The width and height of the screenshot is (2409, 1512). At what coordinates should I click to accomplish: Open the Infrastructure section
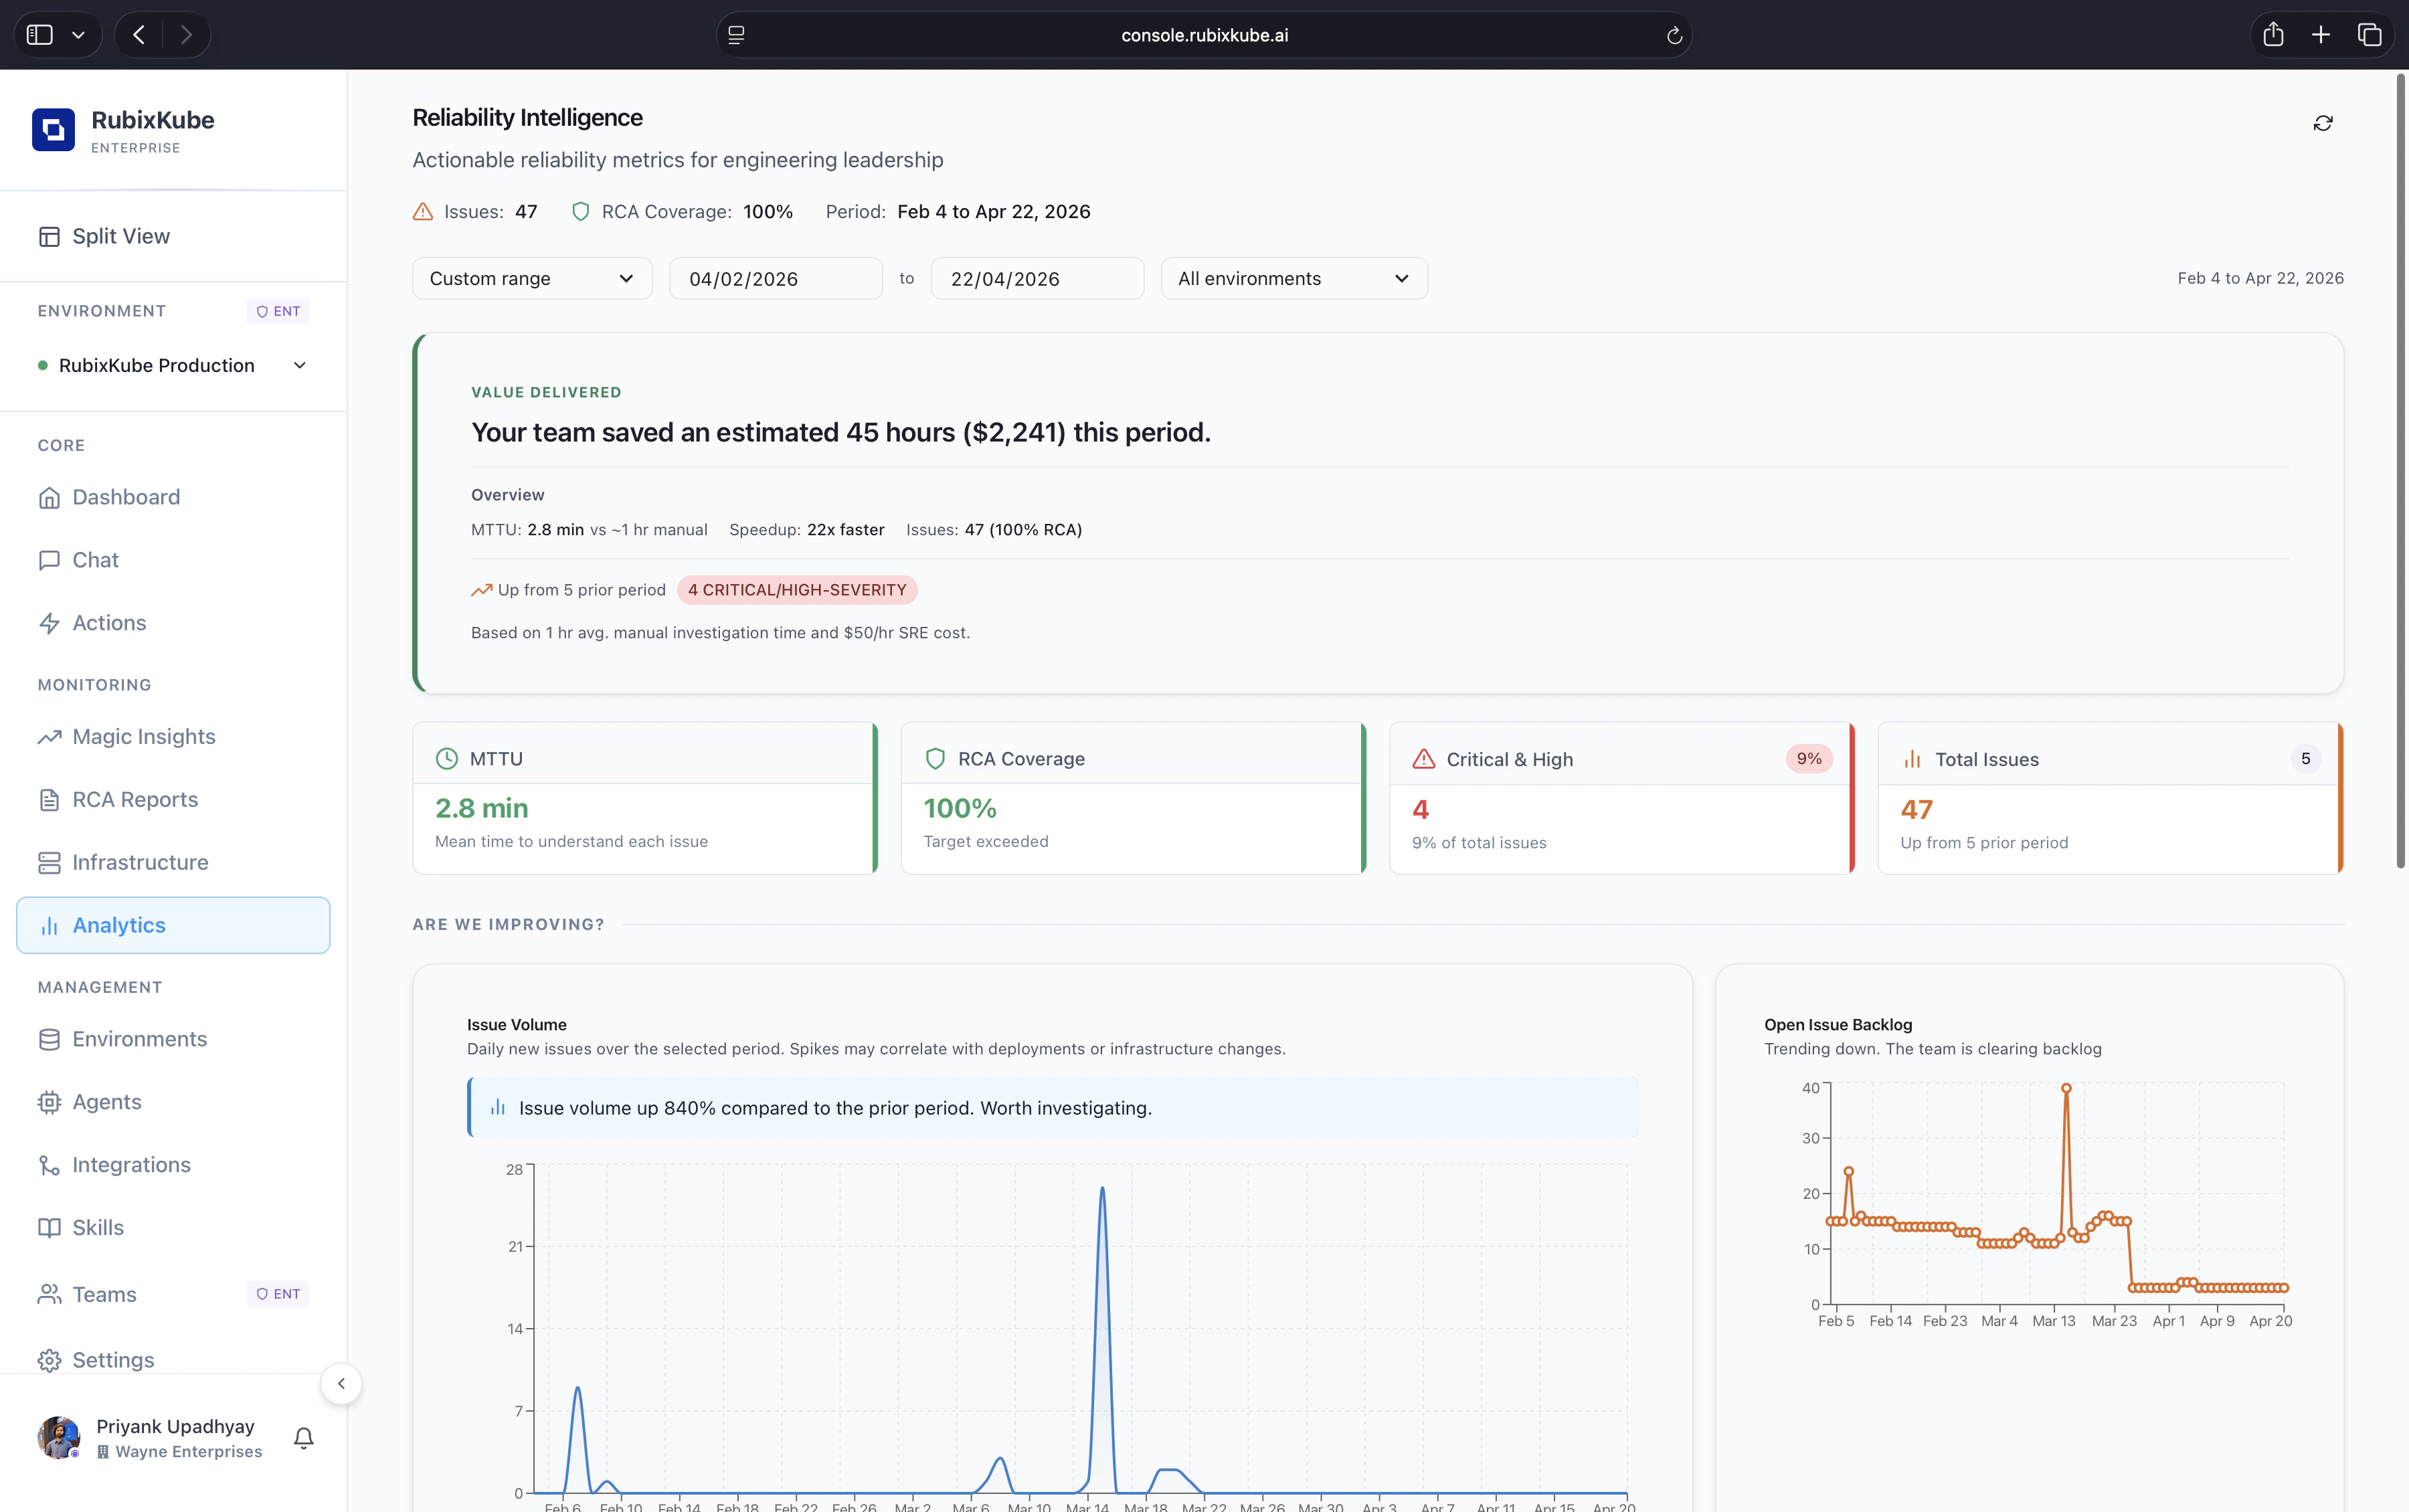(x=140, y=862)
